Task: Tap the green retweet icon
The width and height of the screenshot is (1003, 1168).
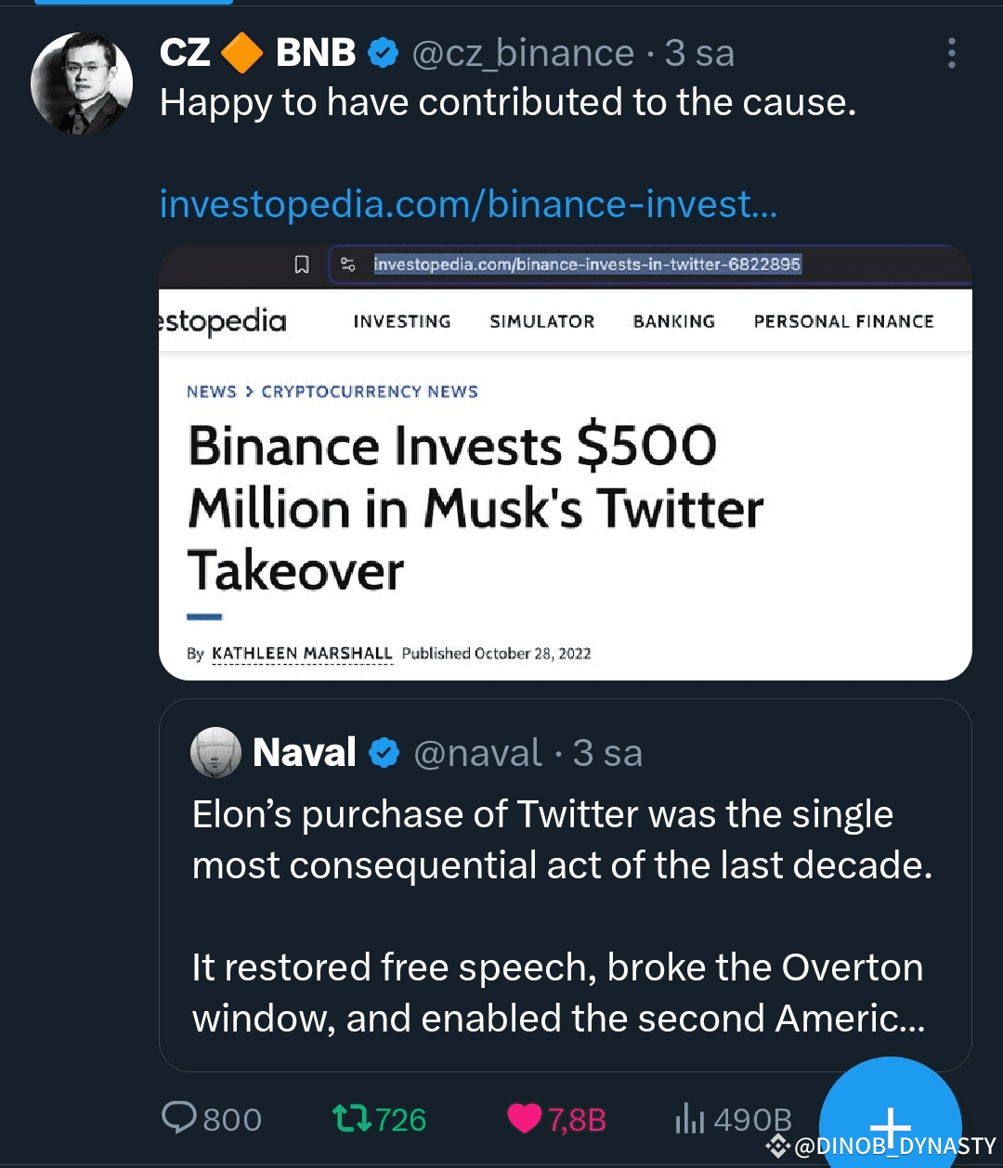Action: pyautogui.click(x=352, y=1118)
